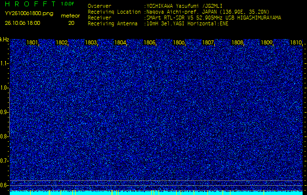Viewport: 307px width, 195px height.
Task: Click the kHz axis unit label
Action: pyautogui.click(x=4, y=39)
